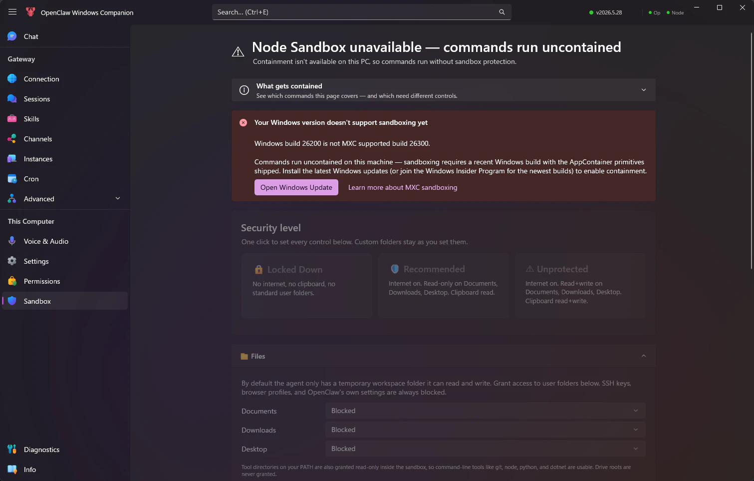Screen dimensions: 754x481
Task: Click the Cron sidebar label
Action: pos(31,179)
